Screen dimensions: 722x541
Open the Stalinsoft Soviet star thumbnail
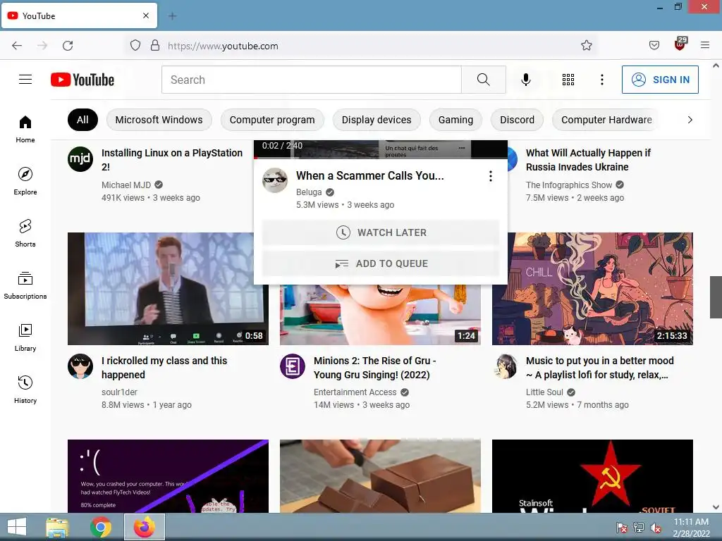click(x=592, y=476)
